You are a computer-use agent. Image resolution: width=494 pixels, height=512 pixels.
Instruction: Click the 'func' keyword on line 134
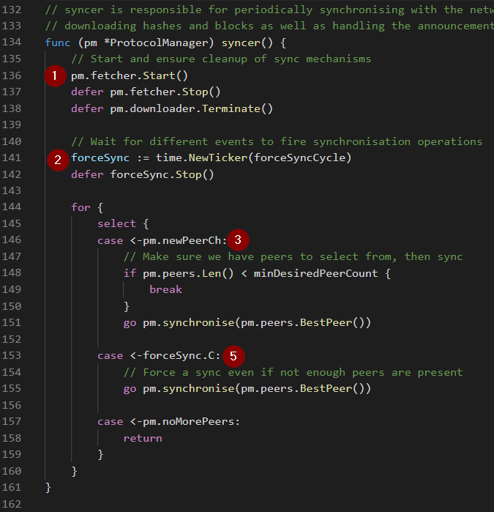[x=58, y=42]
